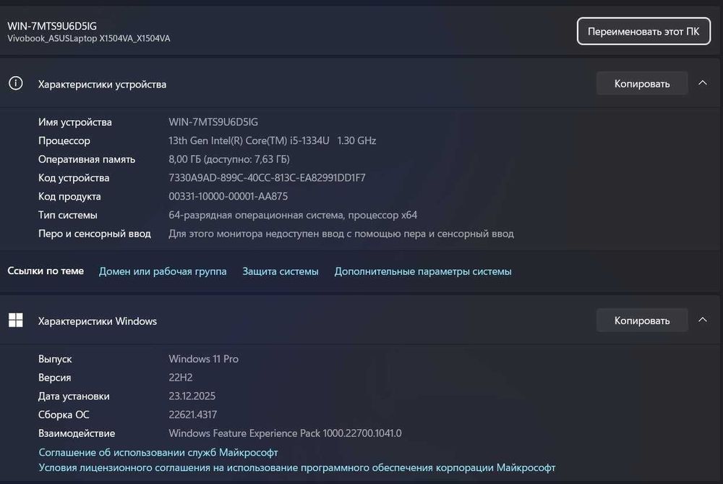723x484 pixels.
Task: Open Условия лицензионного соглашения Майкрософт link
Action: point(297,467)
